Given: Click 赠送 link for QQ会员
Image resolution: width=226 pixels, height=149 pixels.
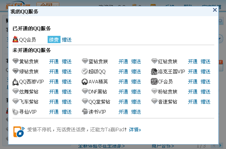Looking at the screenshot, I should point(67,40).
